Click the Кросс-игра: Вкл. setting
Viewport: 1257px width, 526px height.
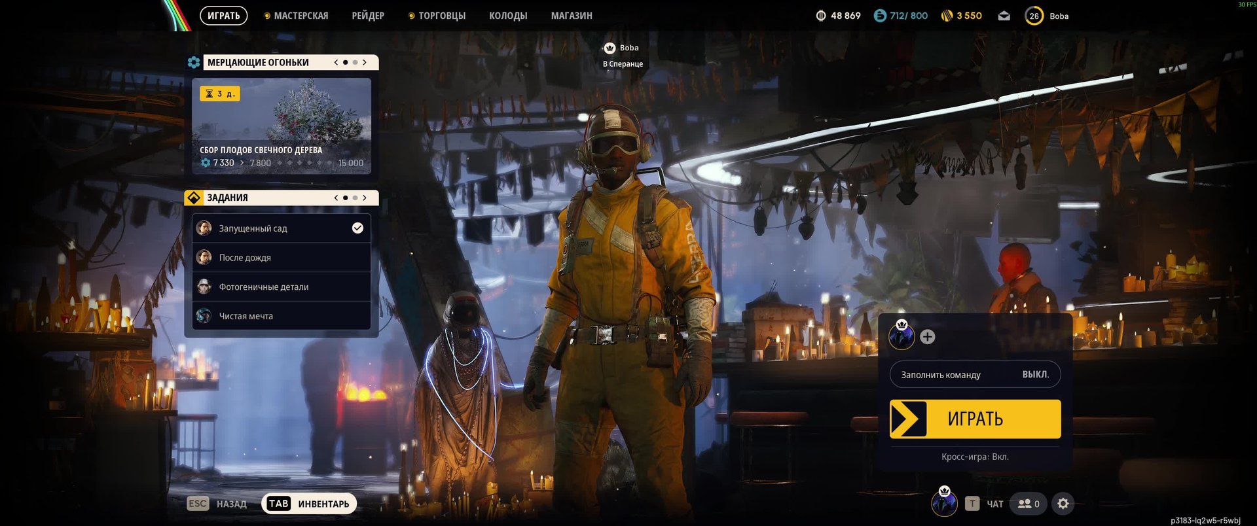click(975, 457)
